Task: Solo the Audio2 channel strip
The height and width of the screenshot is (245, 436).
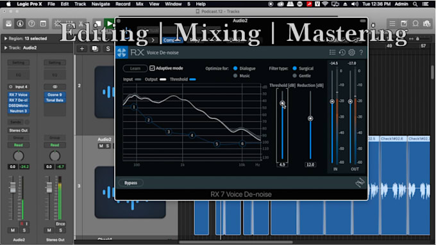Action: click(x=24, y=230)
